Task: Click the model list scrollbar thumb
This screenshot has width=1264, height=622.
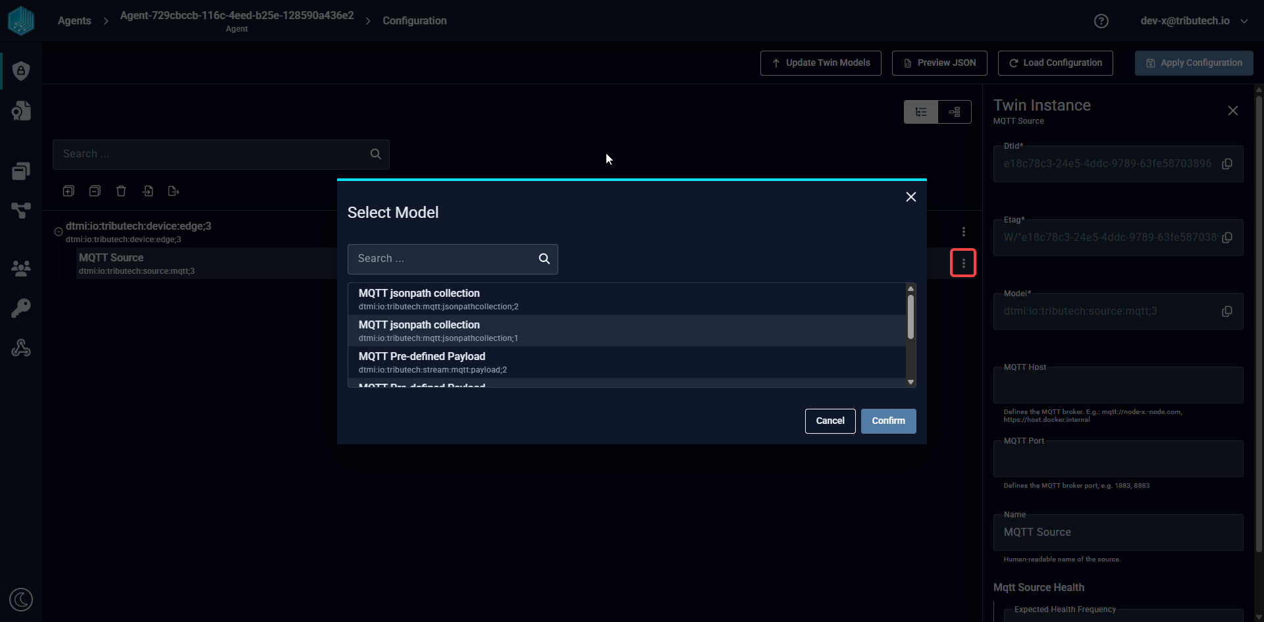Action: click(x=911, y=317)
